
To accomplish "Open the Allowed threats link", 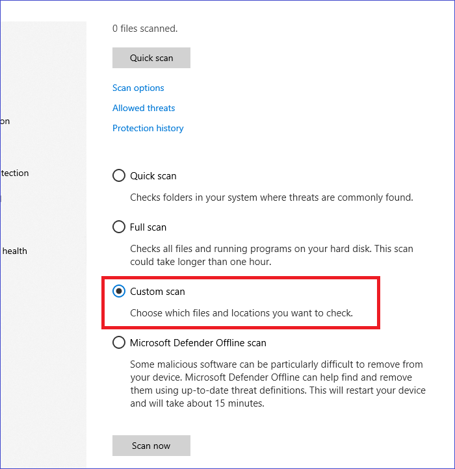I will [144, 108].
